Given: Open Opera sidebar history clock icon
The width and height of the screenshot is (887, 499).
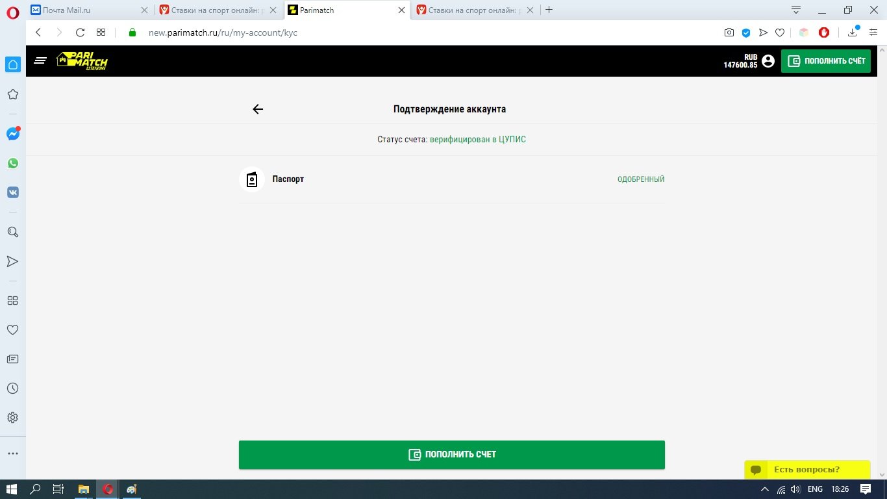Looking at the screenshot, I should pos(12,389).
